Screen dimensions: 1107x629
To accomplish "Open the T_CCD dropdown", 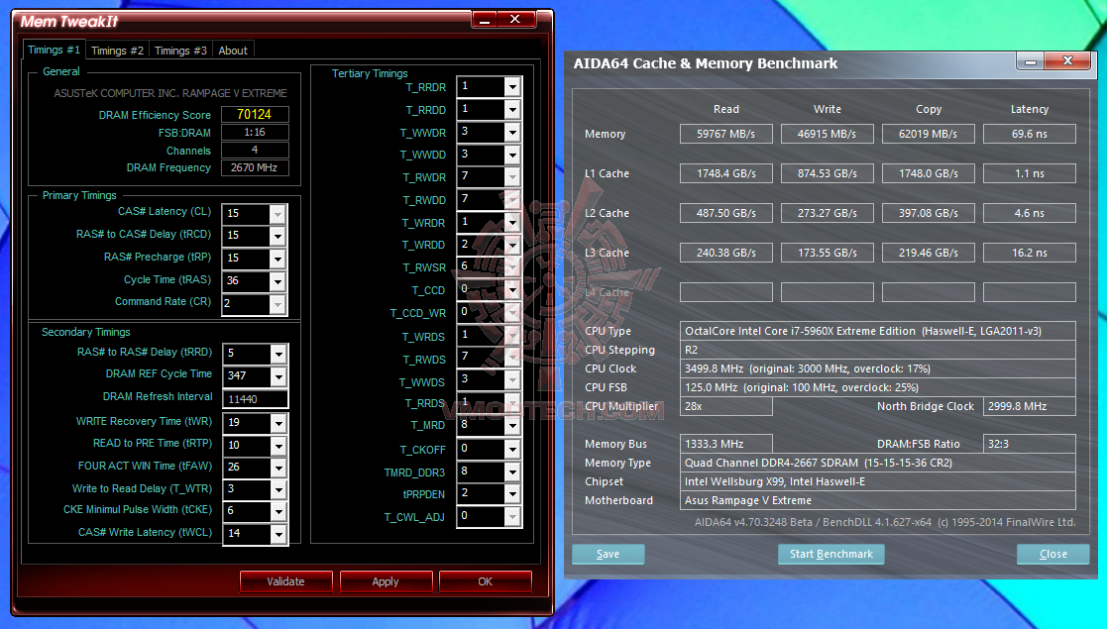I will [x=512, y=289].
